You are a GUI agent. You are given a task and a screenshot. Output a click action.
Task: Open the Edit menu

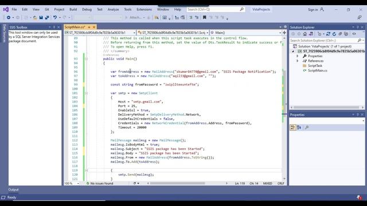coord(25,9)
